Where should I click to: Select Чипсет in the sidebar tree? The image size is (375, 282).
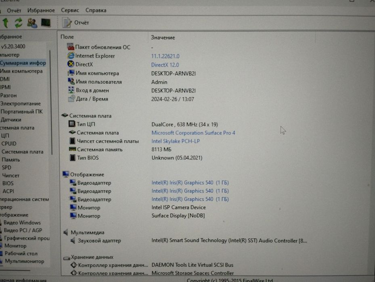[x=11, y=175]
